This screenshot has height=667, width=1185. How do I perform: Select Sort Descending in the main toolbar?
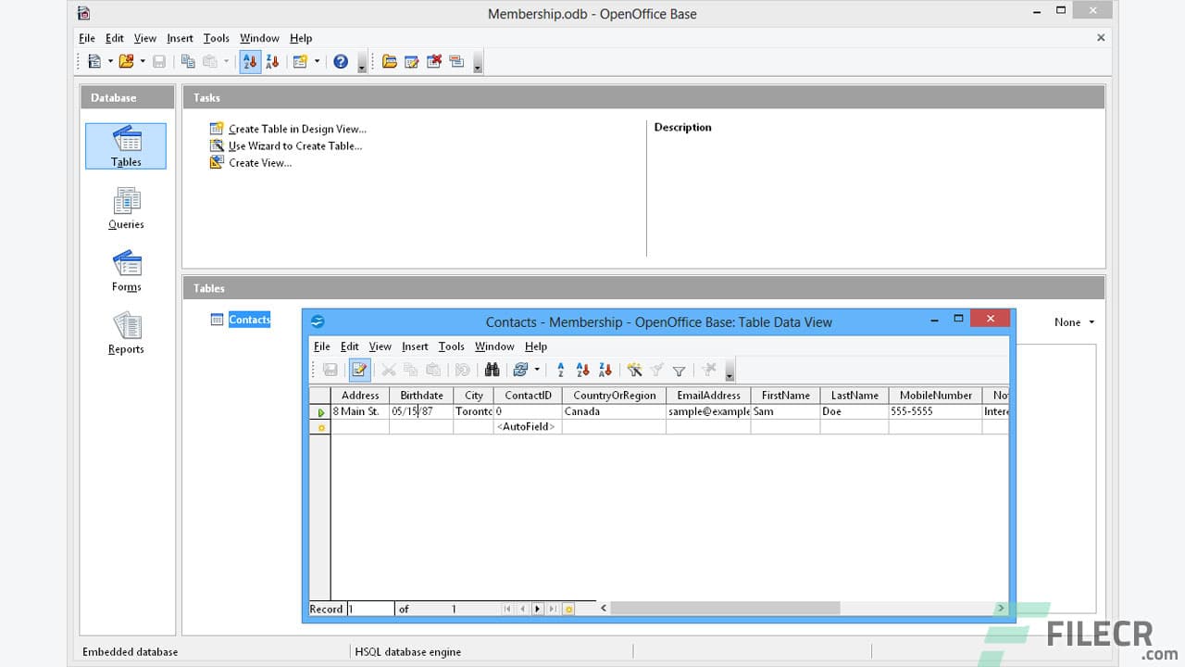tap(272, 61)
